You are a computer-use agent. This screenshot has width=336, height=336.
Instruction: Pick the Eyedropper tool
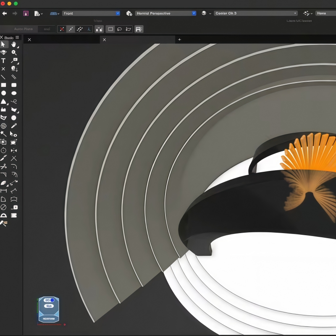[x=14, y=126]
